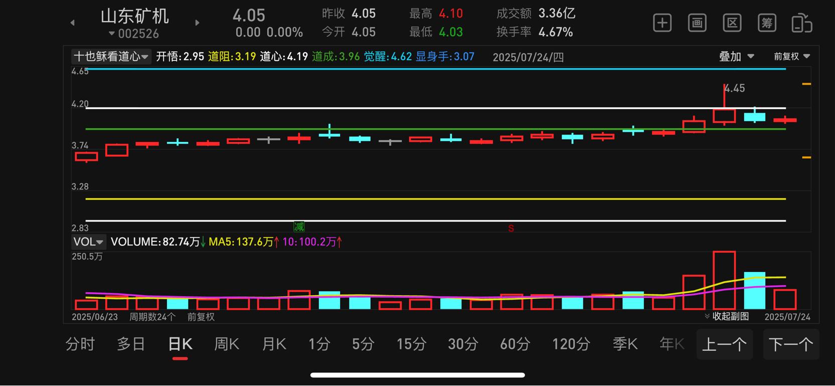
Task: Open the chip distribution icon 筹
Action: 767,23
